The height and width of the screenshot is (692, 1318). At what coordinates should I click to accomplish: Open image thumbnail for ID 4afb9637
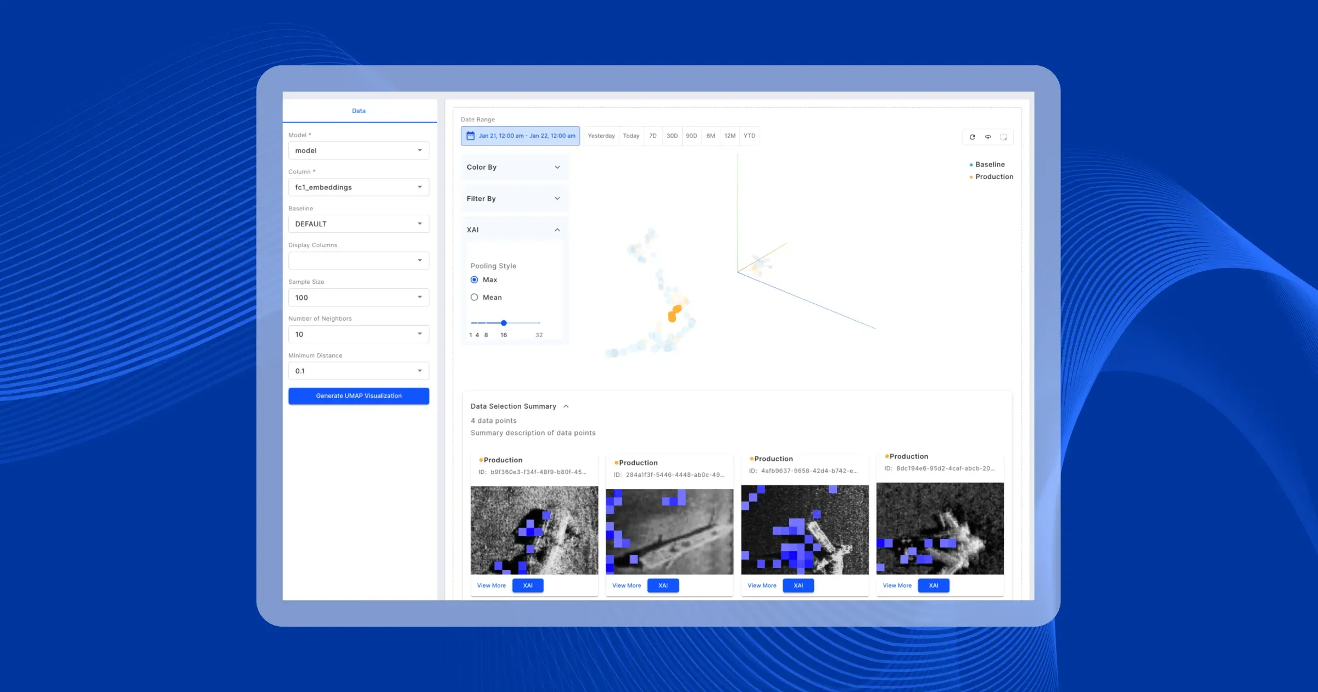click(x=805, y=529)
